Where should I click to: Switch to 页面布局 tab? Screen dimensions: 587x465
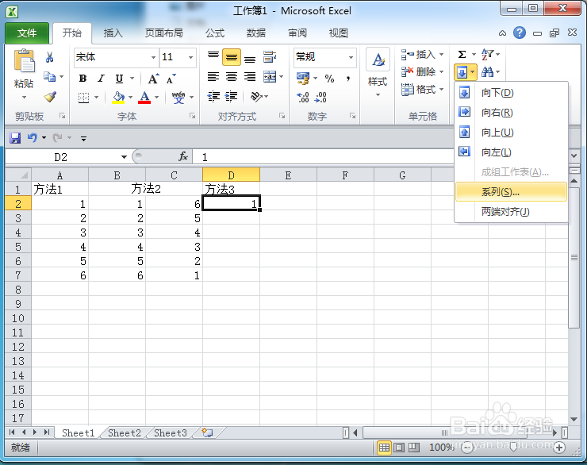pyautogui.click(x=164, y=33)
